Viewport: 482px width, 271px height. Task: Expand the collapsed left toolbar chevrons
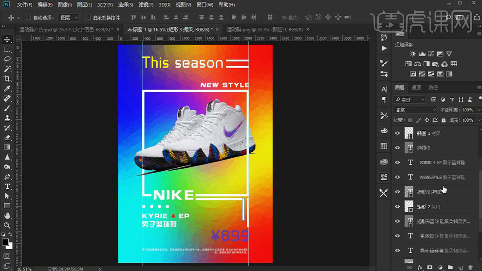[x=4, y=26]
